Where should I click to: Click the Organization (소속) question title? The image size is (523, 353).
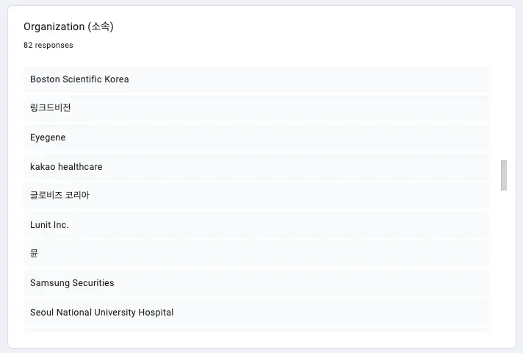click(x=68, y=26)
